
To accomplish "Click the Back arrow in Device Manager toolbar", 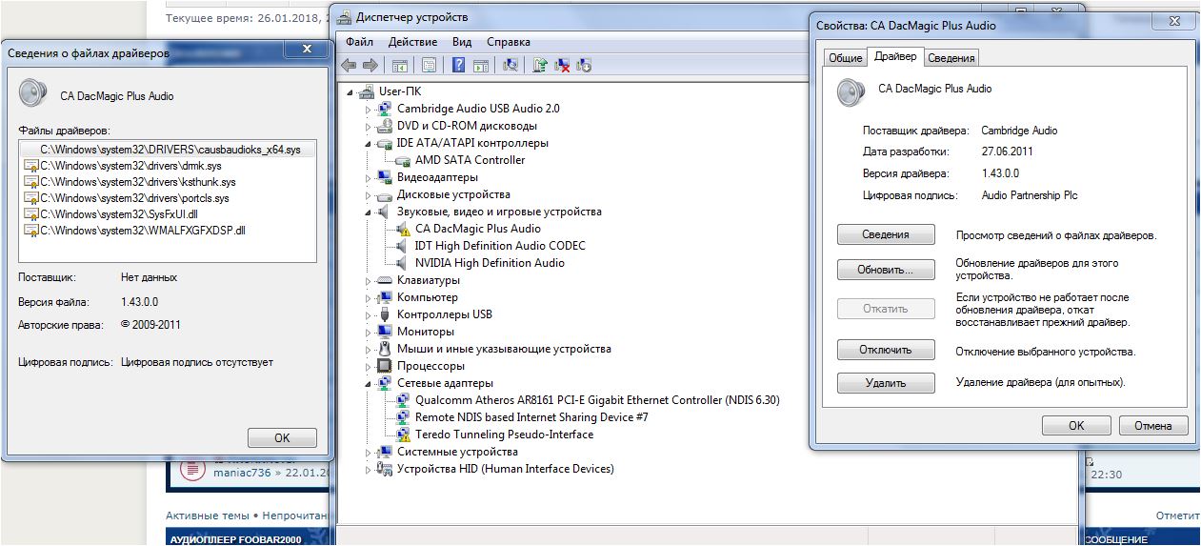I will 349,66.
